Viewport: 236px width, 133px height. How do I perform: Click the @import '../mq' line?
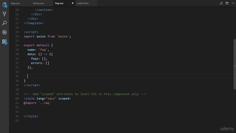tap(37, 103)
